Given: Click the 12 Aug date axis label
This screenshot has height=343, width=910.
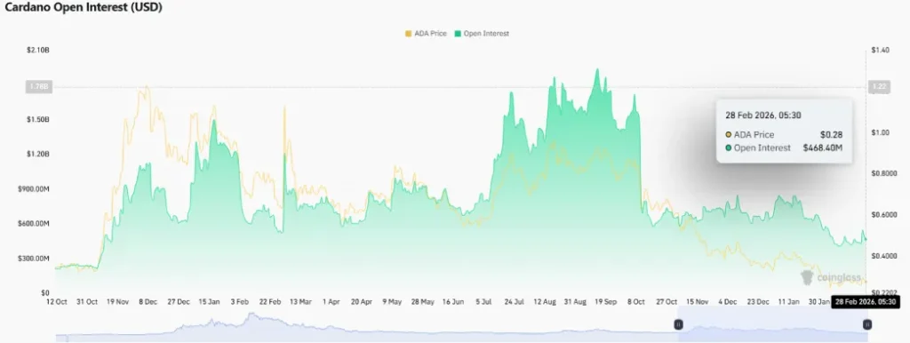Looking at the screenshot, I should point(545,302).
